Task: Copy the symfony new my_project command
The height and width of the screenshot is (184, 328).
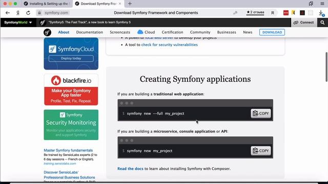Action: pyautogui.click(x=261, y=151)
